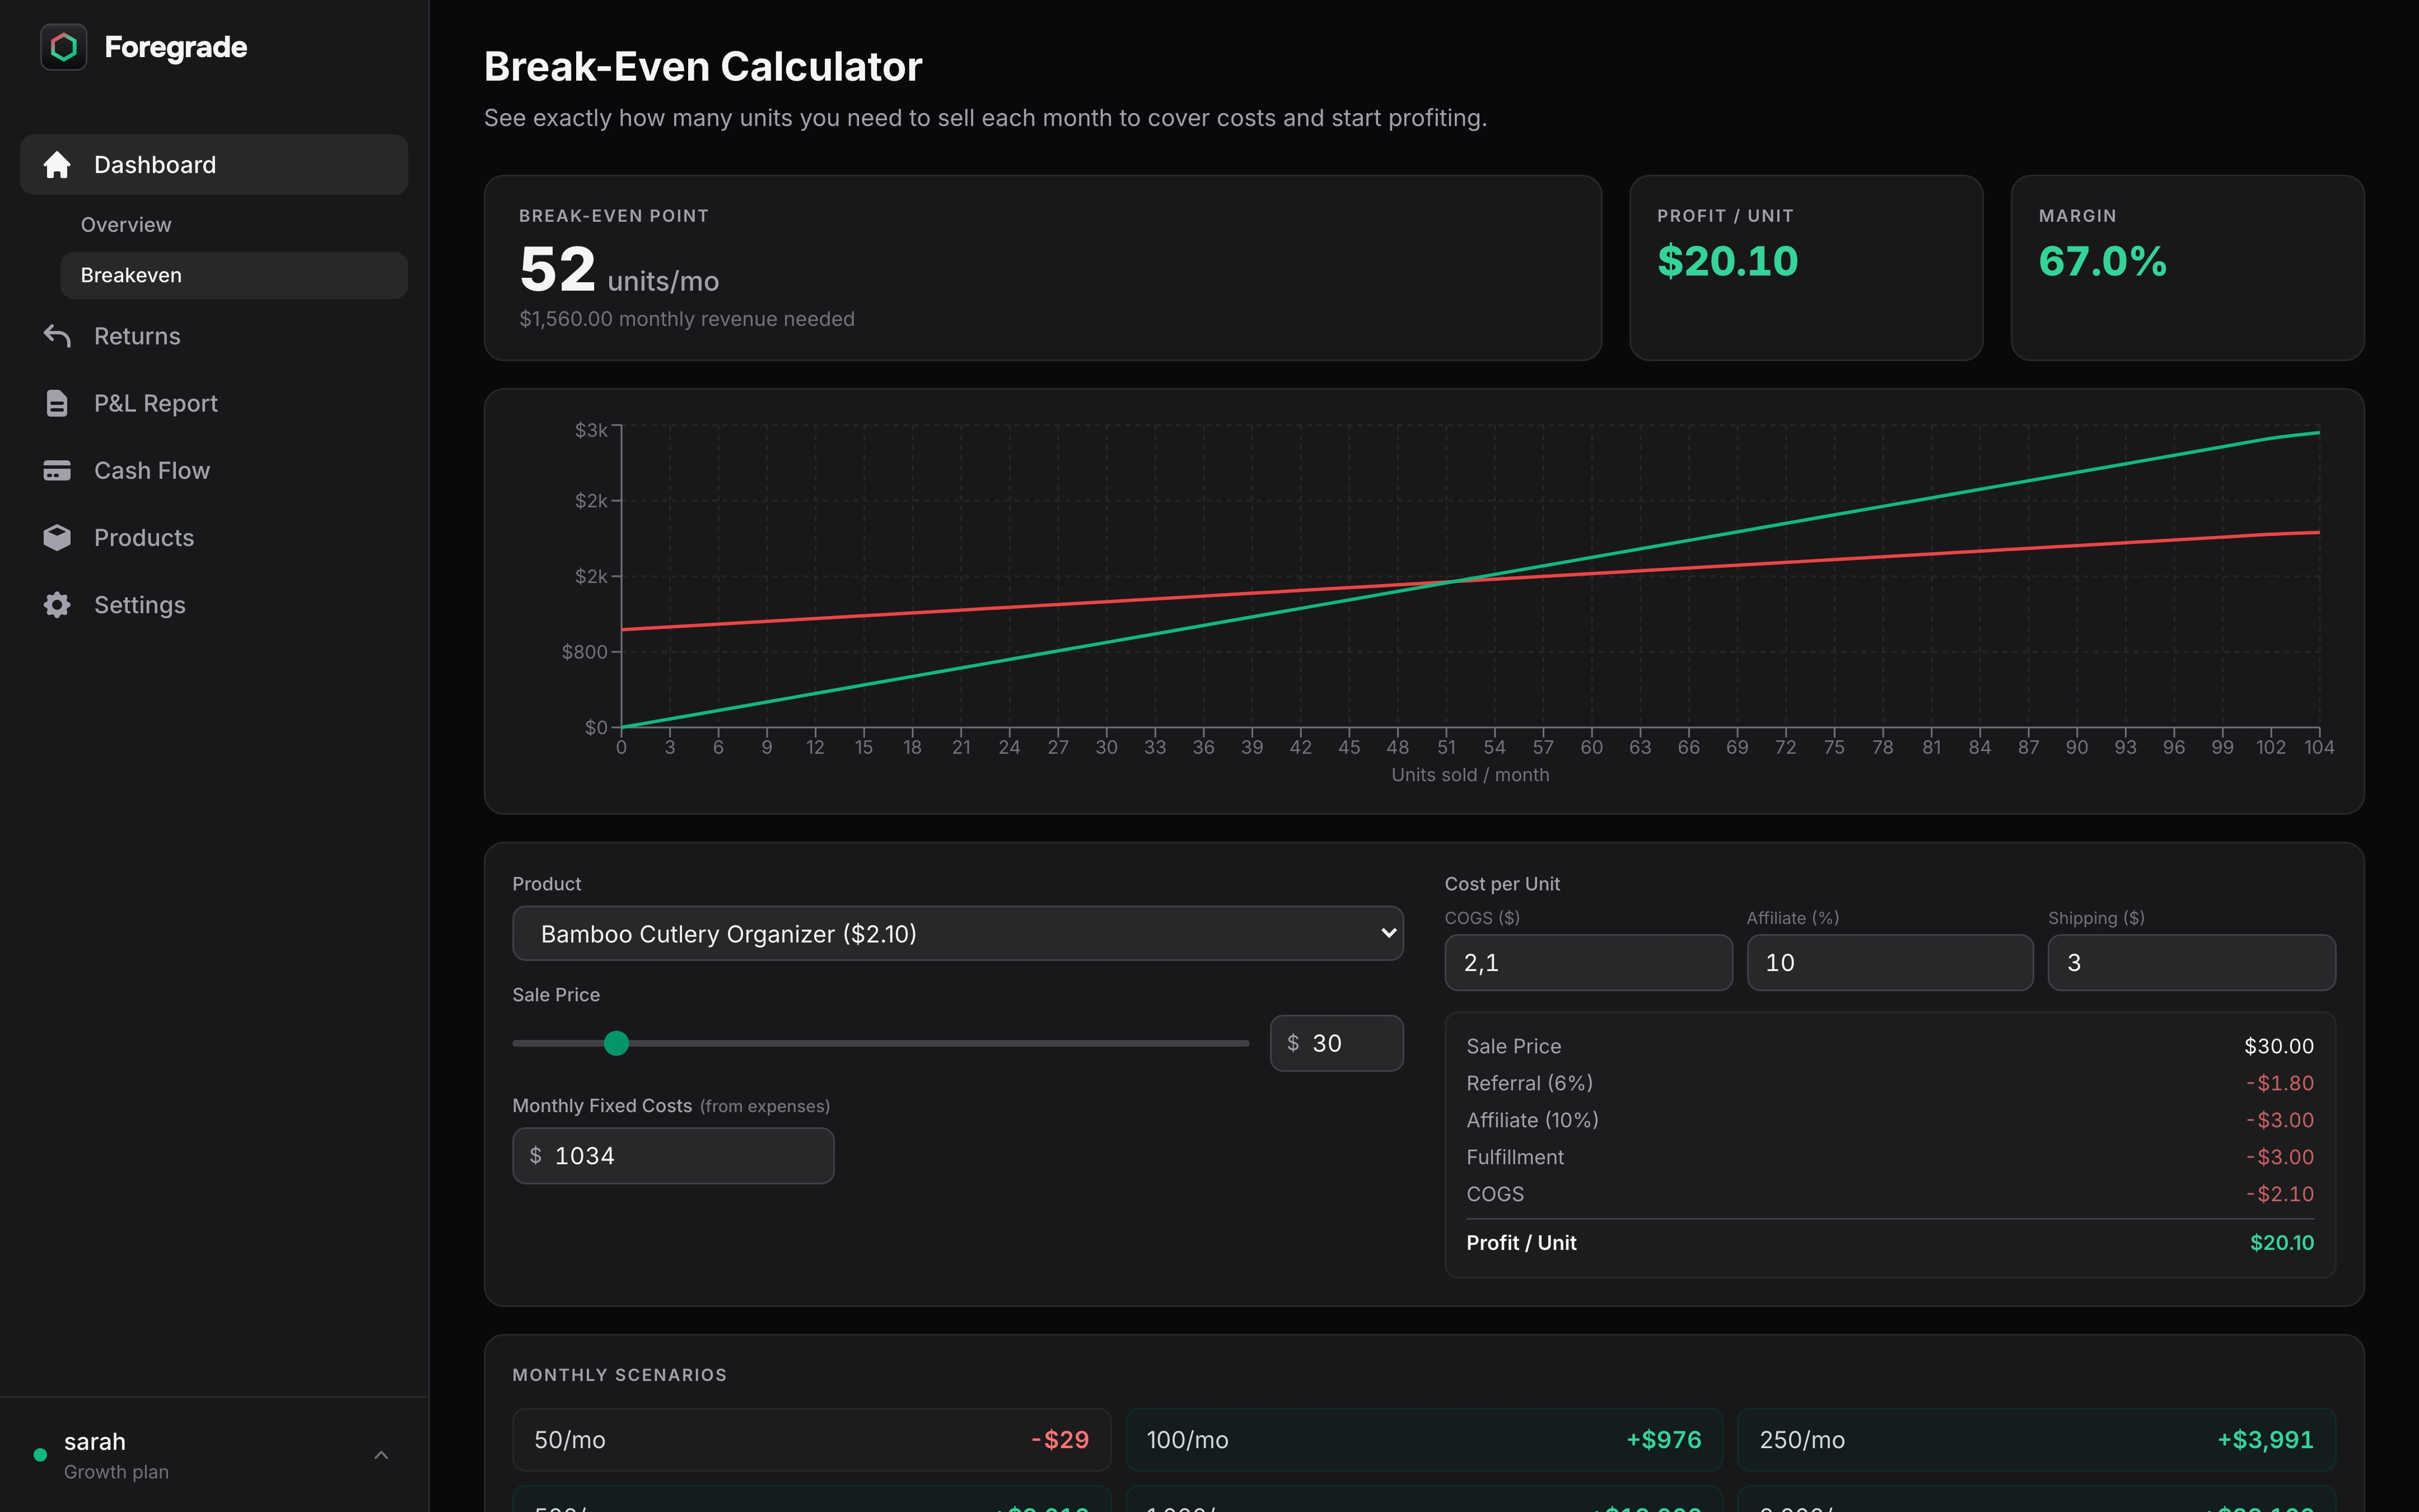This screenshot has width=2419, height=1512.
Task: Click the sale price value box showing 30
Action: (1335, 1043)
